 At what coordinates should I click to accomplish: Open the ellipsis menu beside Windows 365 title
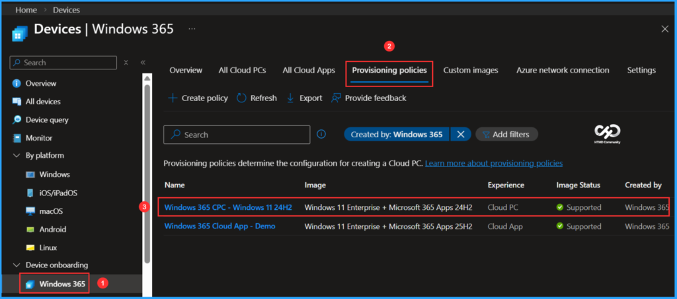click(x=192, y=29)
